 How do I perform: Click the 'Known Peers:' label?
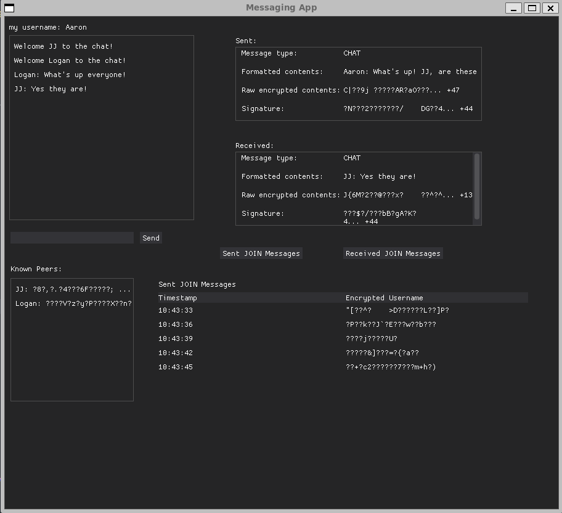(36, 269)
